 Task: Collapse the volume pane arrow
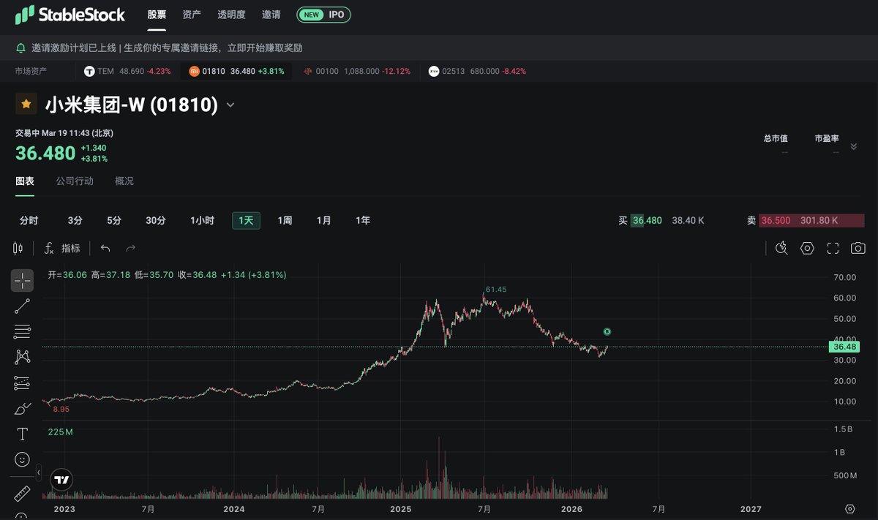[x=39, y=474]
